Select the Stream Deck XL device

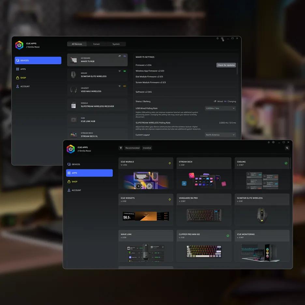point(97,134)
